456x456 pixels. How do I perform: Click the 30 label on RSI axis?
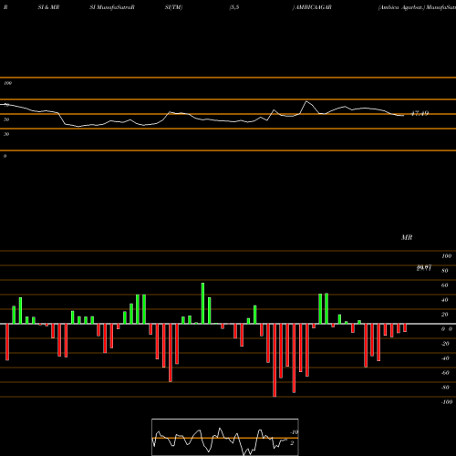[x=6, y=134]
